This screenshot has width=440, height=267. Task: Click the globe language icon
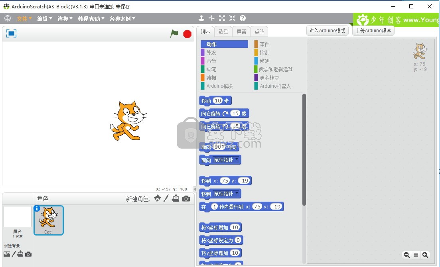8,18
